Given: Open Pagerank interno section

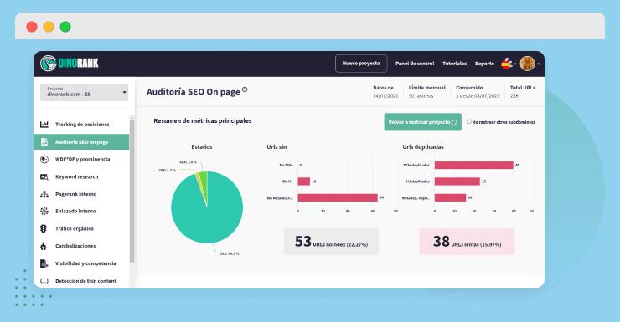Looking at the screenshot, I should click(81, 194).
